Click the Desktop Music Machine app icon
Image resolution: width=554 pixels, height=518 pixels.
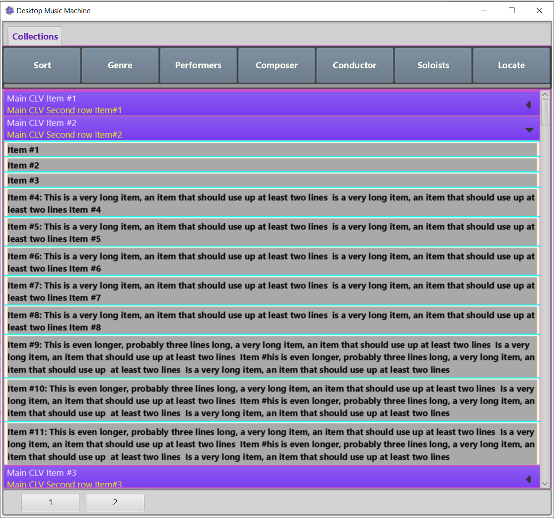(9, 11)
